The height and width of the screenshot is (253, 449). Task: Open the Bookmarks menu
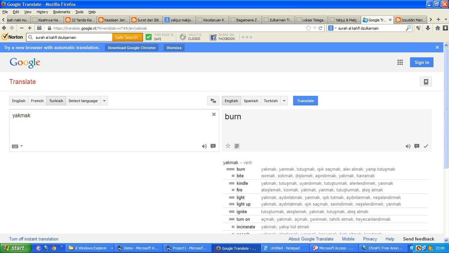click(62, 12)
